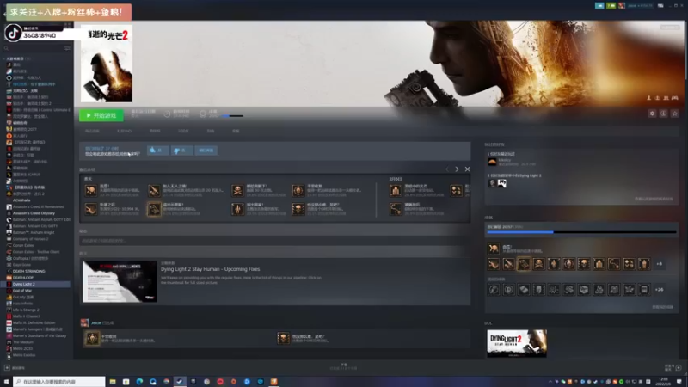688x387 pixels.
Task: Click the thumbs-up recommend button
Action: coord(157,150)
